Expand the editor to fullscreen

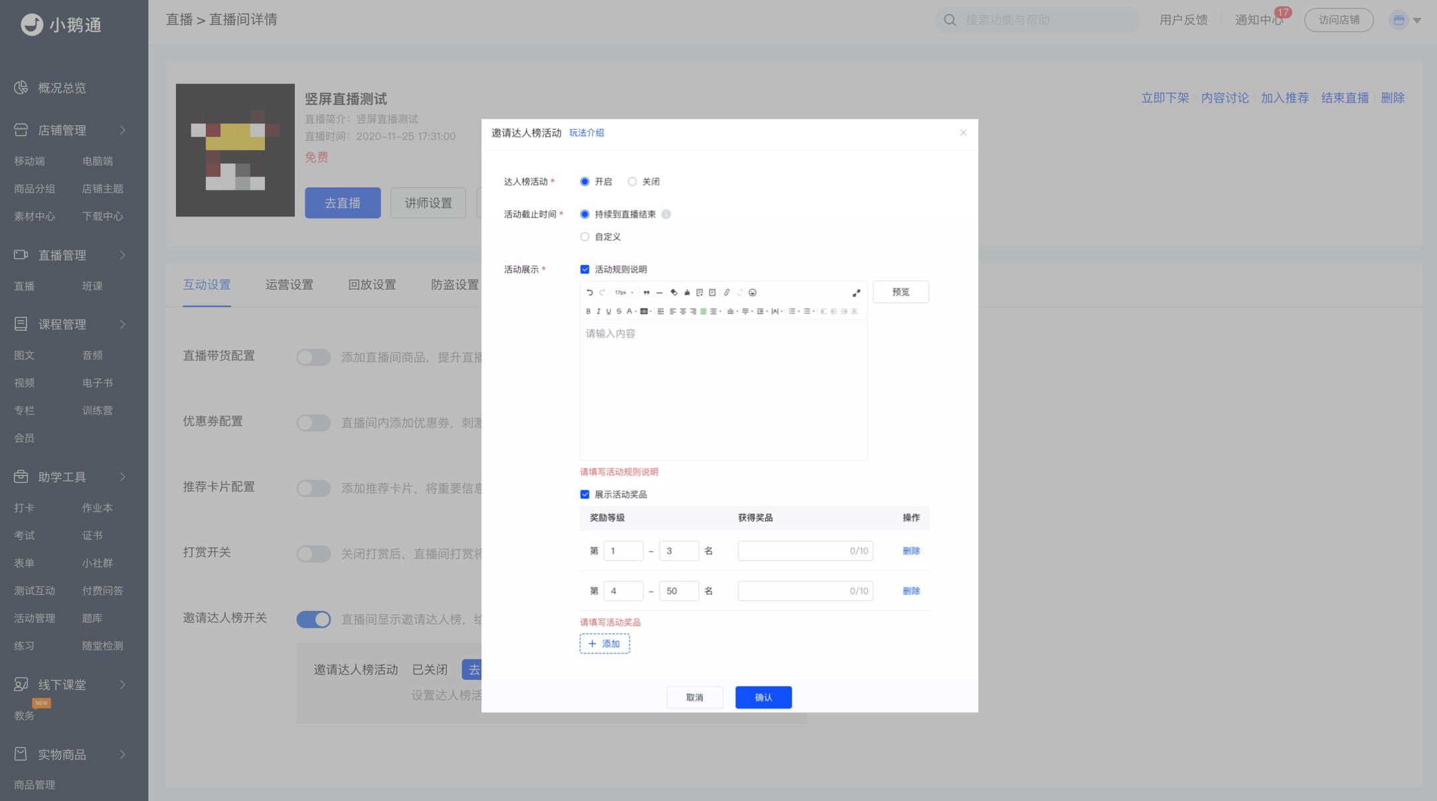pyautogui.click(x=857, y=293)
